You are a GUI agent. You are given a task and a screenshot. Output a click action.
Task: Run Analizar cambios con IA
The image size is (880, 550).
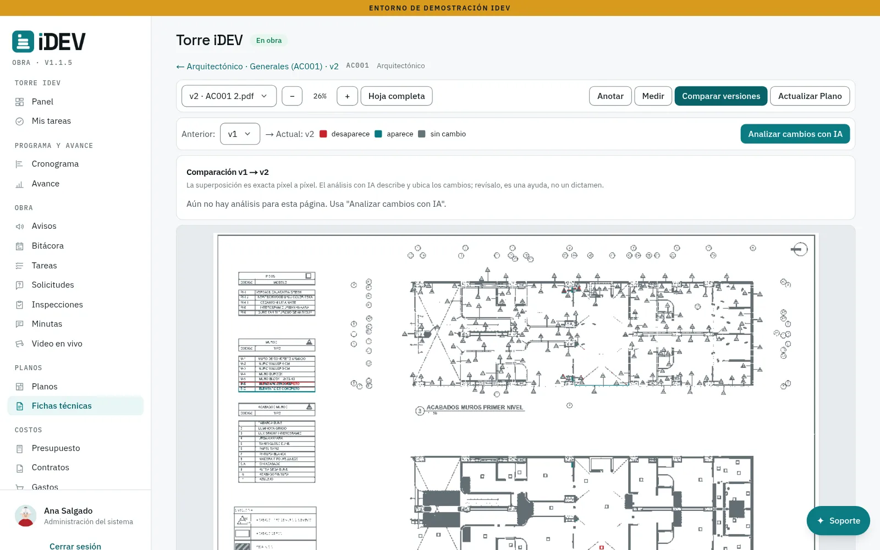click(795, 134)
